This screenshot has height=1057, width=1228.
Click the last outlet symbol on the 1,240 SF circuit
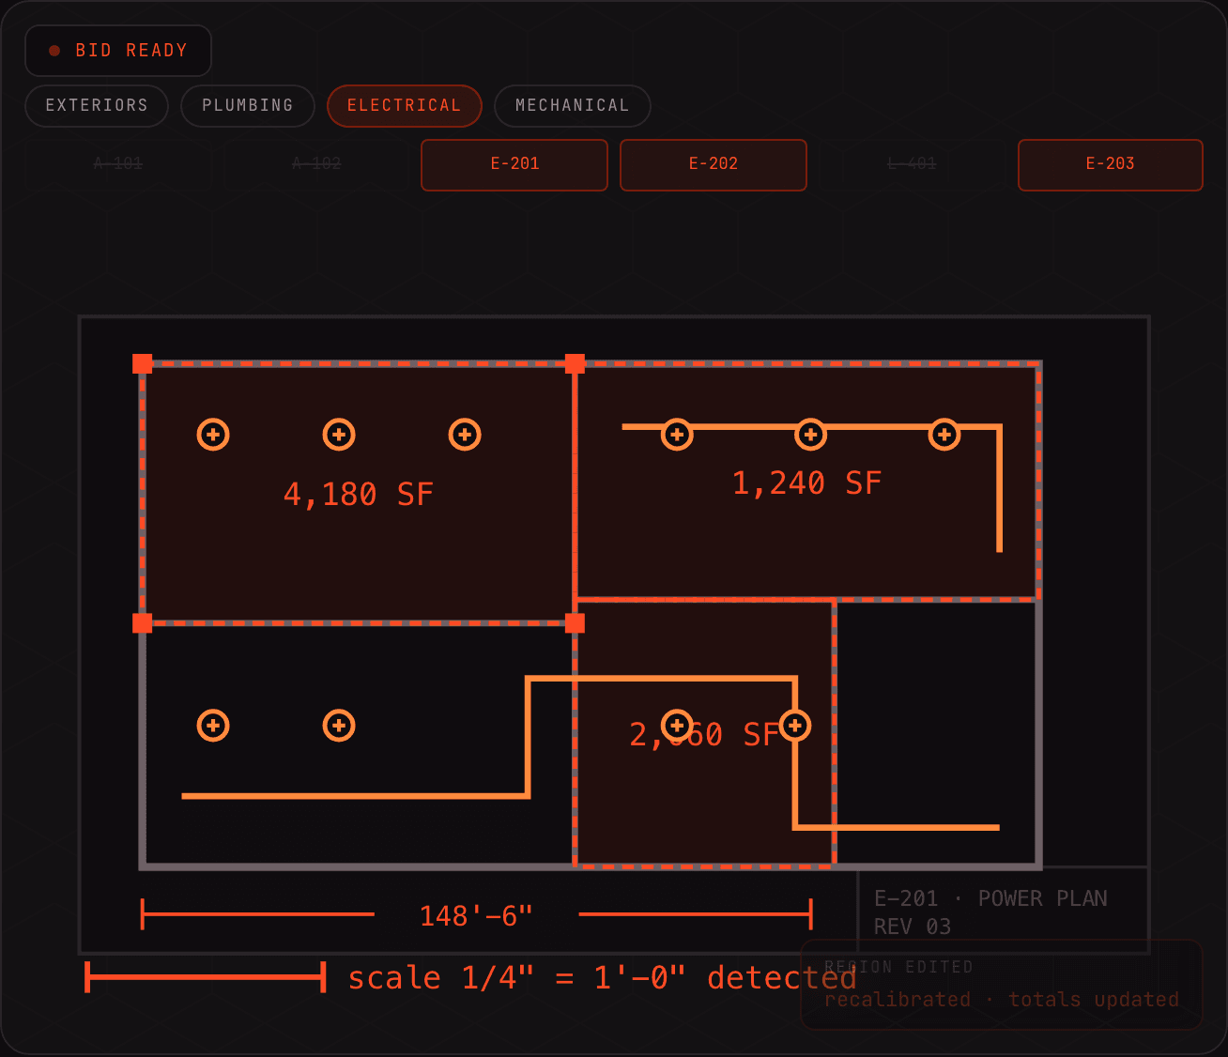944,435
